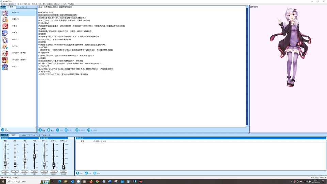The height and width of the screenshot is (184, 327).
Task: Click scroll-down arrow of text editor scrollbar
Action: [247, 126]
